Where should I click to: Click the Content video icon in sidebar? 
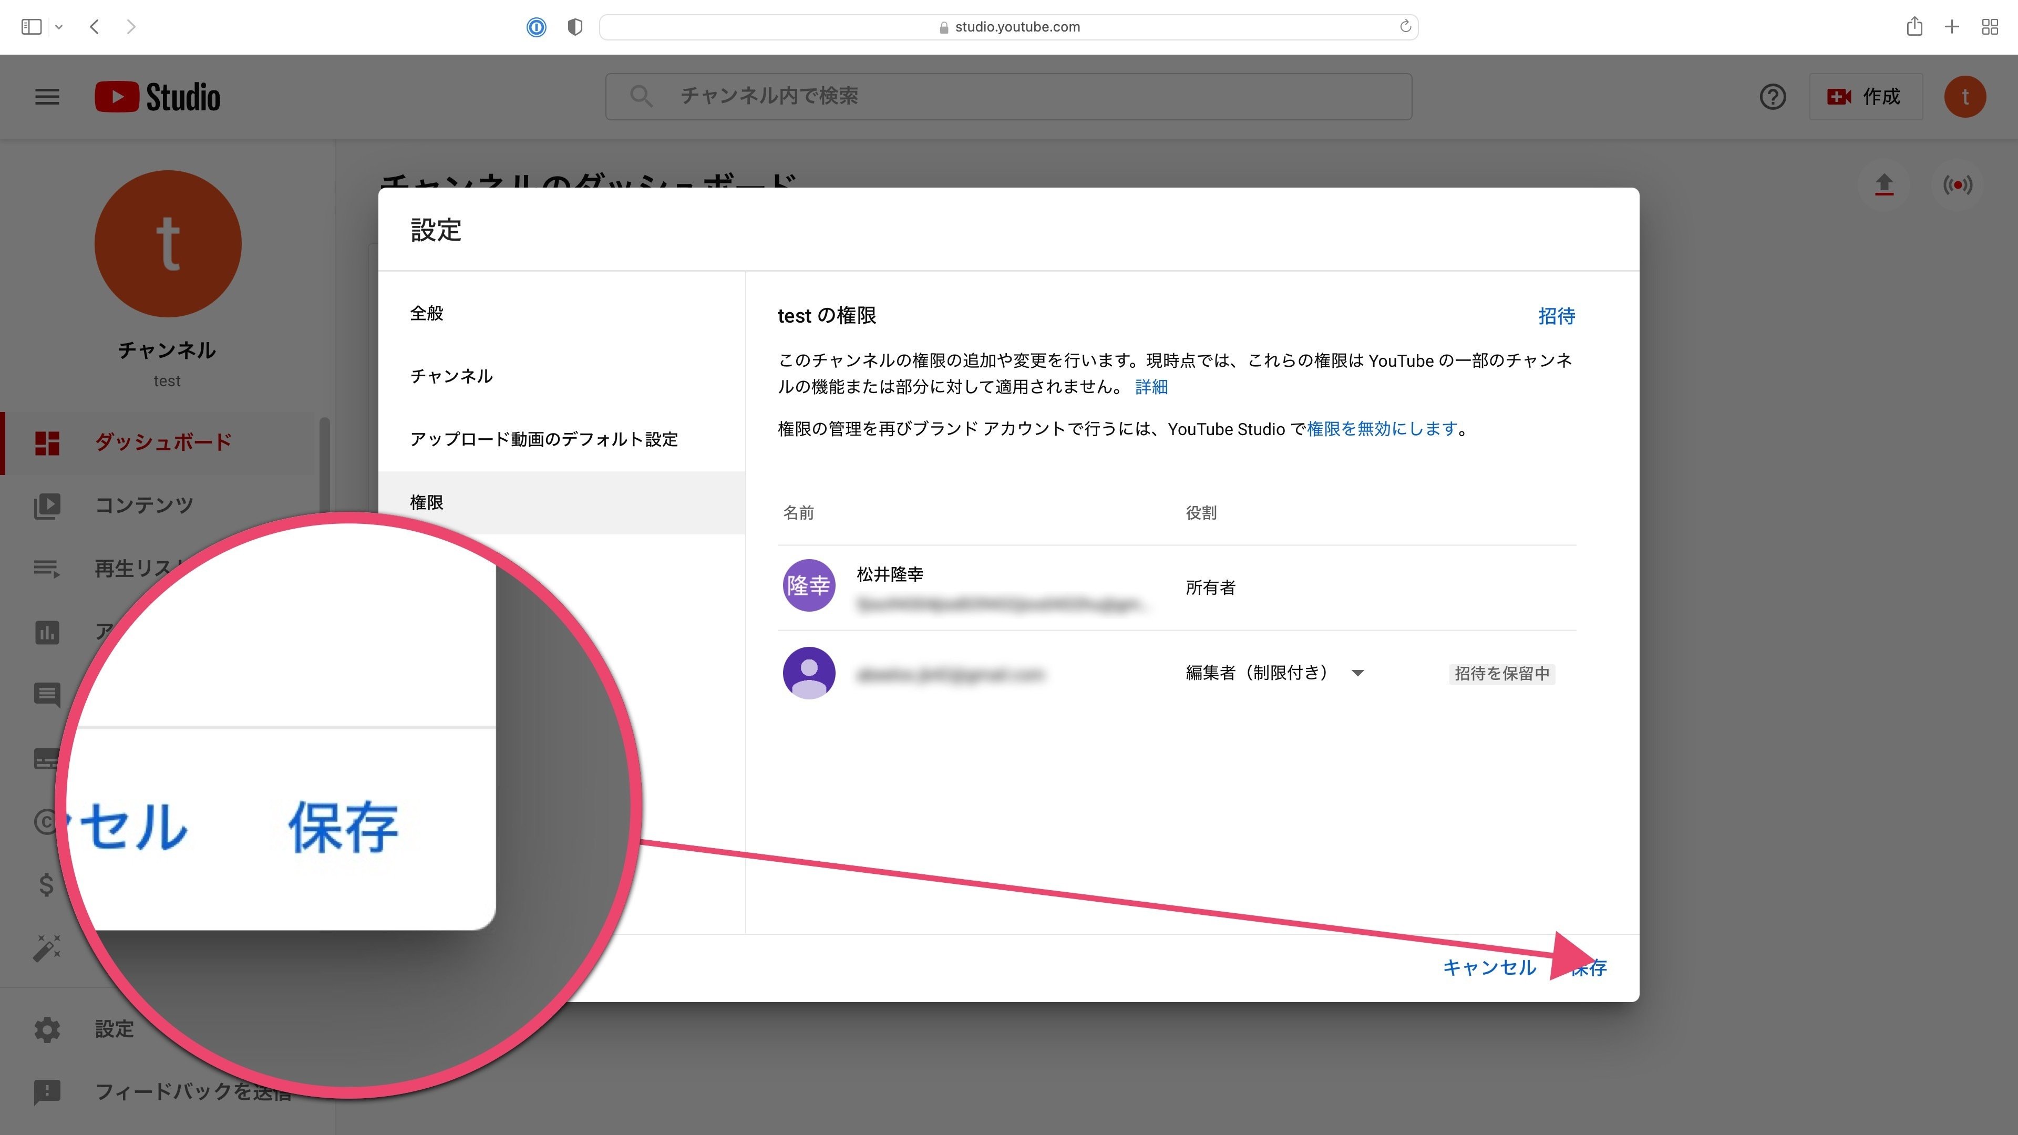click(x=47, y=505)
